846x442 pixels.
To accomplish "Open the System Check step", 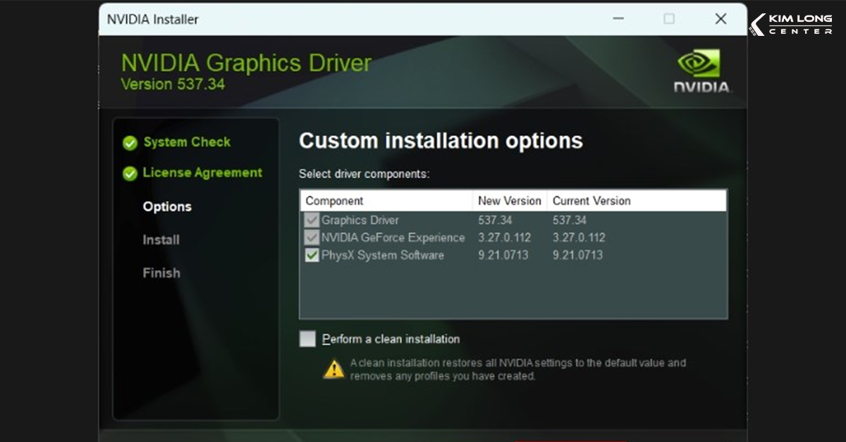I will click(185, 142).
